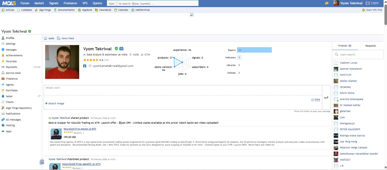This screenshot has height=170, width=387.
Task: Open Freelance in top menu
Action: click(70, 3)
